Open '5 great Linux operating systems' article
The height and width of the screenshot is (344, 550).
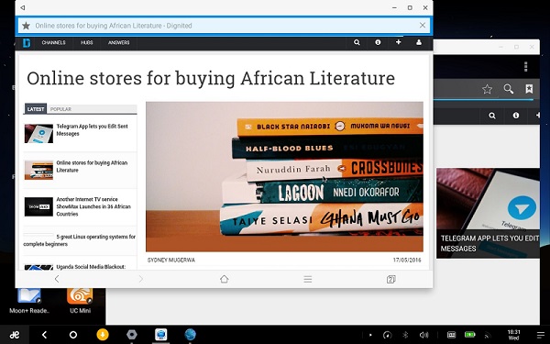(80, 240)
